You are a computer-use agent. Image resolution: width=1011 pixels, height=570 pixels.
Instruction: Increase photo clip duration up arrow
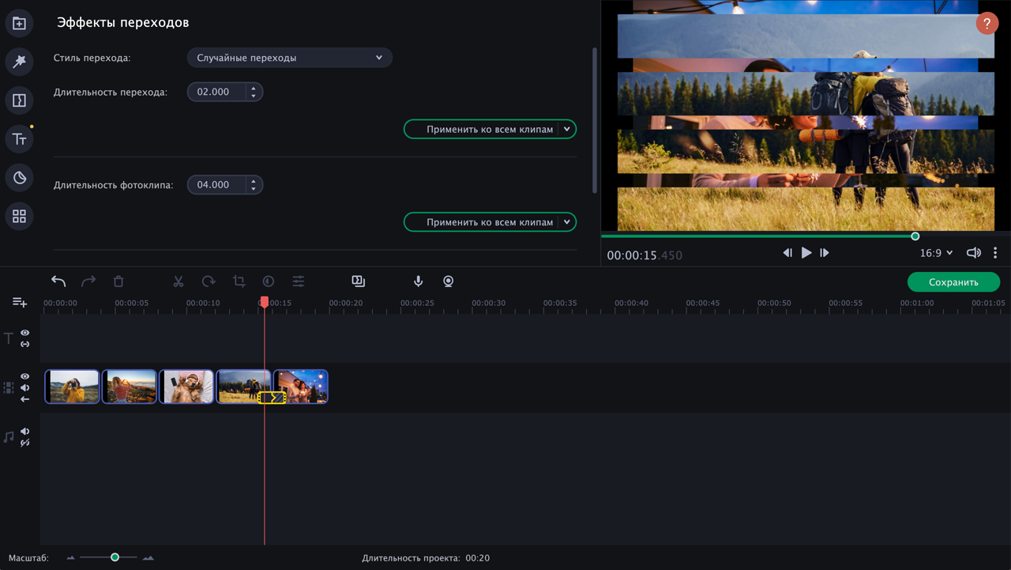pyautogui.click(x=253, y=181)
